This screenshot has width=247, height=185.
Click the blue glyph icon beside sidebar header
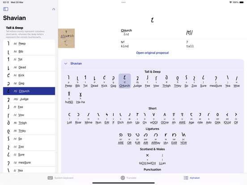[x=54, y=9]
